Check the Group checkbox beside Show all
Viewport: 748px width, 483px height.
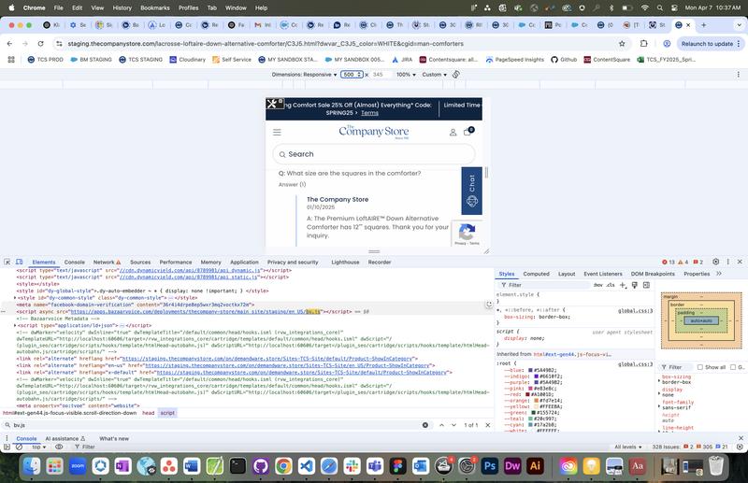[733, 367]
